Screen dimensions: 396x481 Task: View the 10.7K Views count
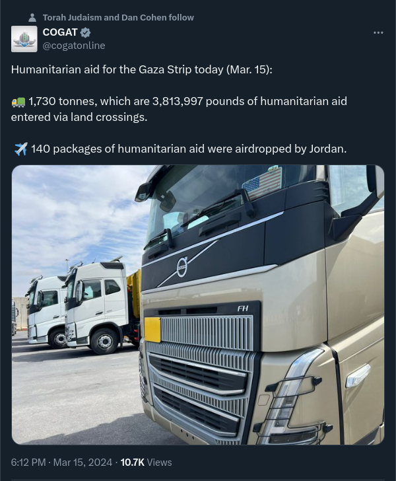click(x=146, y=462)
